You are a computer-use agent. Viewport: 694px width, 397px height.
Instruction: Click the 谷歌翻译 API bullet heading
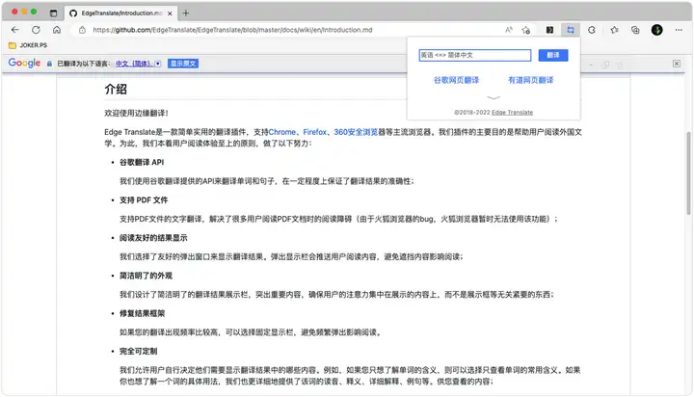point(142,162)
